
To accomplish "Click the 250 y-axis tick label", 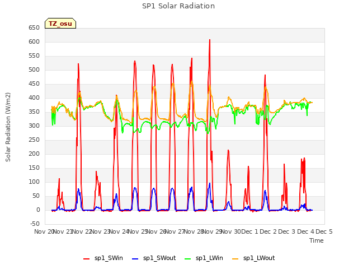I will 34,140.
